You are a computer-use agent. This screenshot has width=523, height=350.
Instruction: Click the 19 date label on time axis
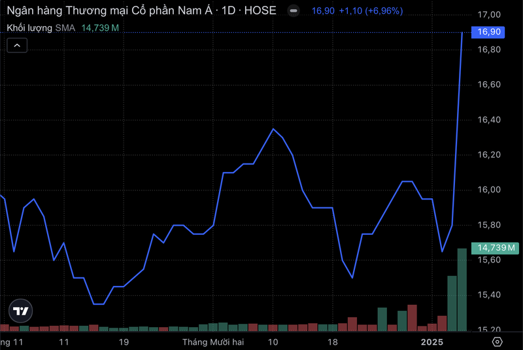click(124, 342)
